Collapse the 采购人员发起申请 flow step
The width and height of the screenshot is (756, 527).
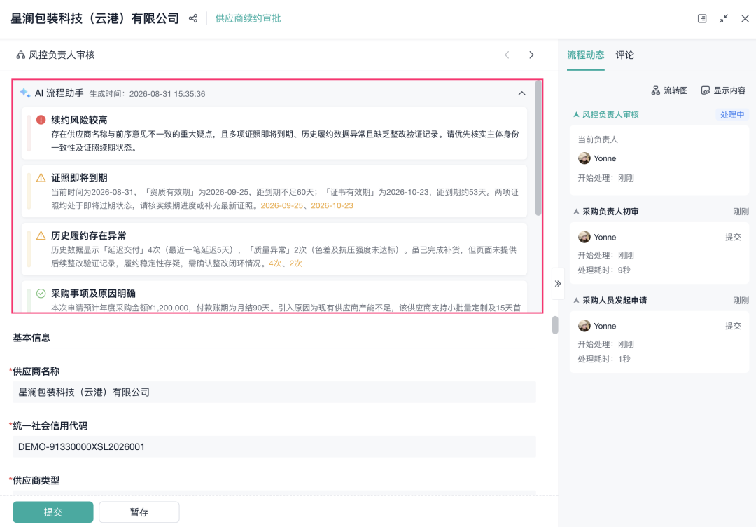coord(576,300)
